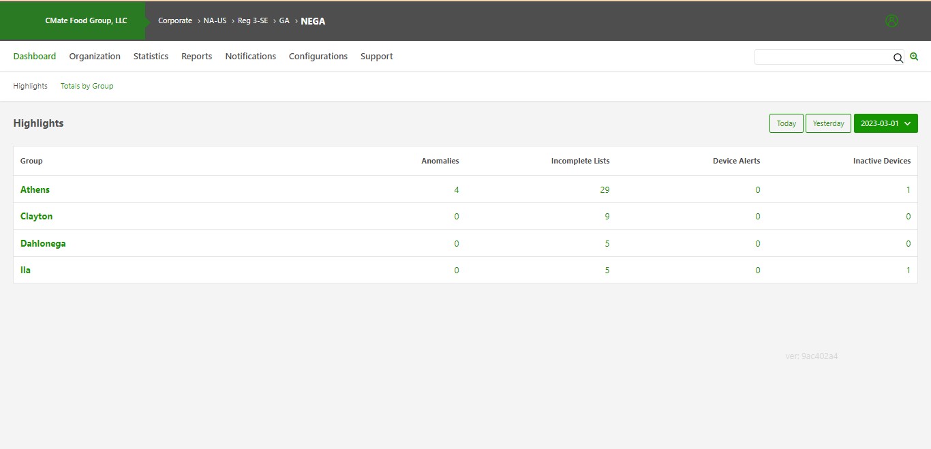Click the CMate Food Group, LLC logo
931x449 pixels.
[85, 20]
